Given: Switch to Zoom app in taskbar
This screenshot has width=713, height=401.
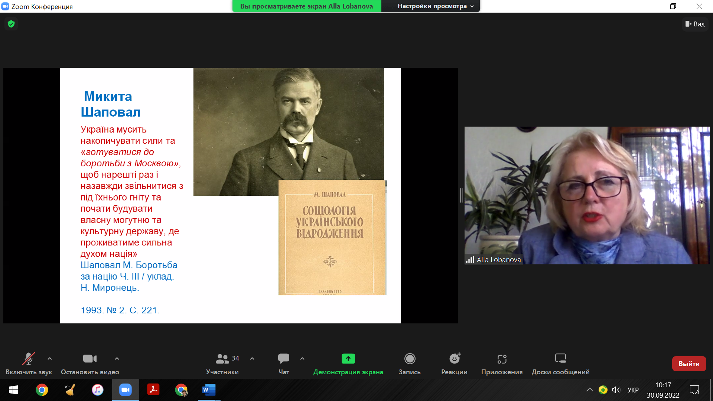Looking at the screenshot, I should pyautogui.click(x=126, y=390).
